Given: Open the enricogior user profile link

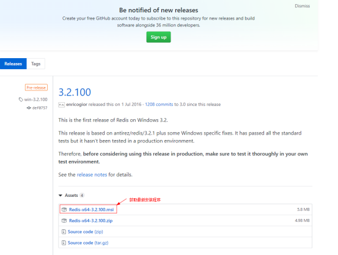Looking at the screenshot, I should (76, 105).
